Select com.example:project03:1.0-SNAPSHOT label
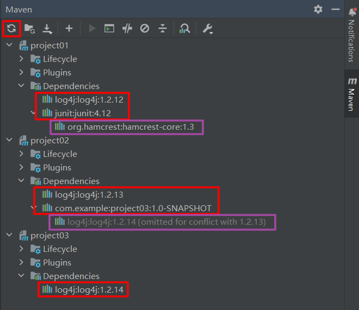 (x=133, y=208)
